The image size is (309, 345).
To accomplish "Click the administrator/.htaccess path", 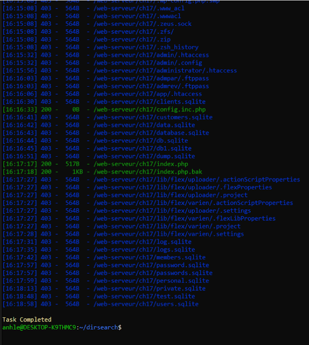I will (165, 71).
